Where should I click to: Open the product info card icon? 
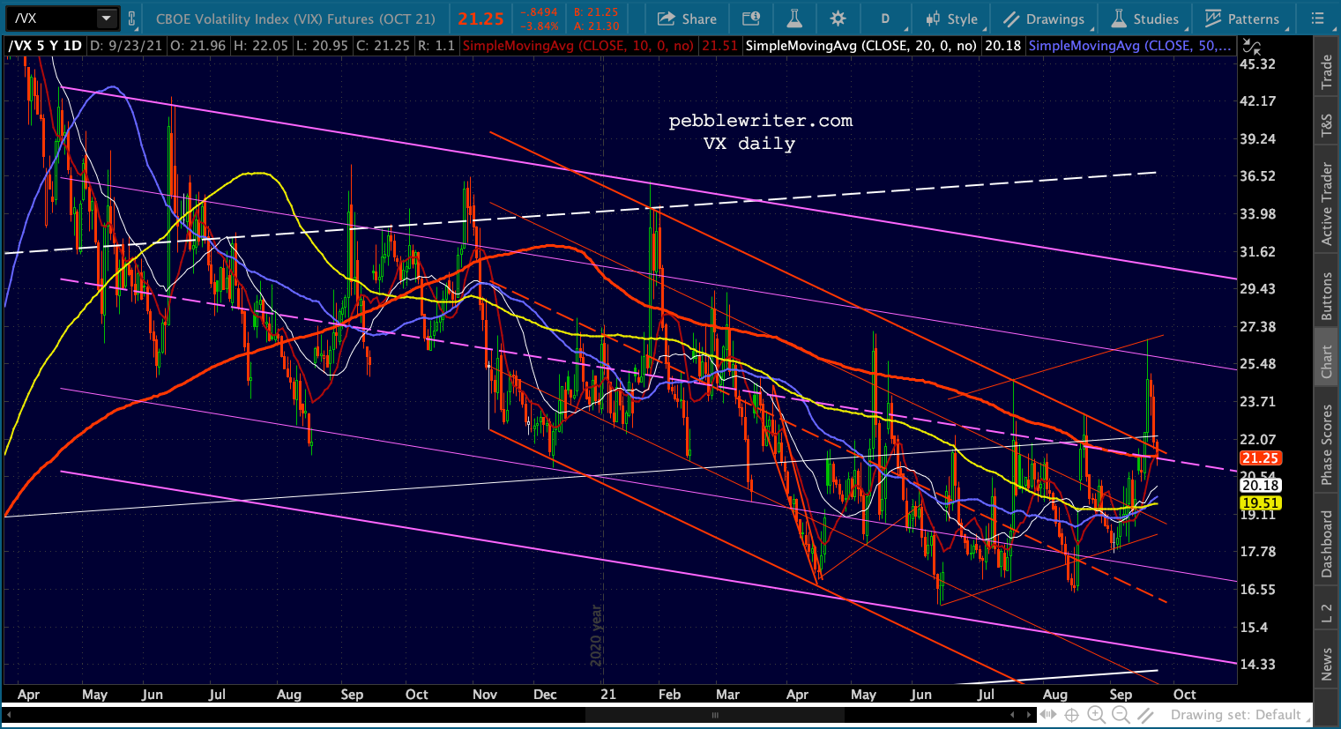pyautogui.click(x=750, y=19)
